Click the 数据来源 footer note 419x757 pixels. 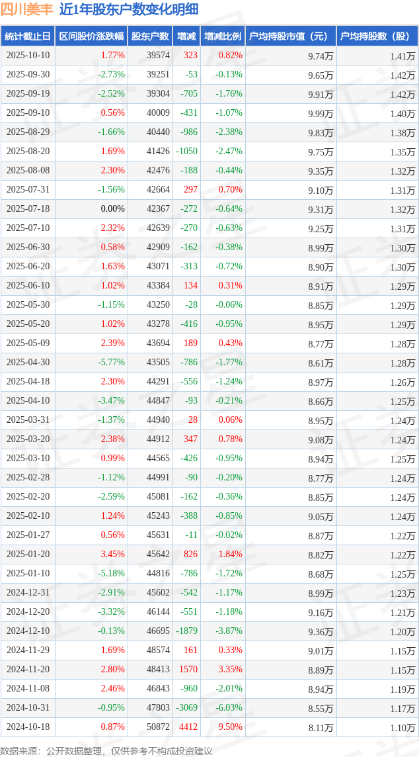(x=106, y=750)
